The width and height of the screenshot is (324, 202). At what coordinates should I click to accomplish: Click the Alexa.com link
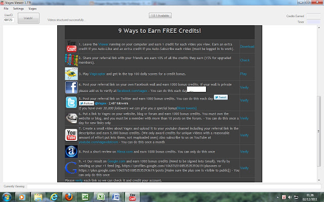pos(125,151)
